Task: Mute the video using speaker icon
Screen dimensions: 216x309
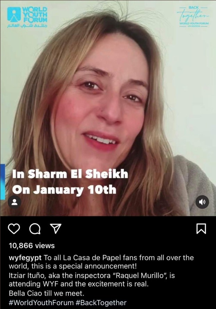Action: coord(202,202)
